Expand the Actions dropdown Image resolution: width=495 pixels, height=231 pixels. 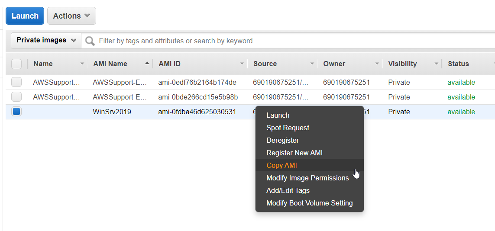[x=71, y=16]
